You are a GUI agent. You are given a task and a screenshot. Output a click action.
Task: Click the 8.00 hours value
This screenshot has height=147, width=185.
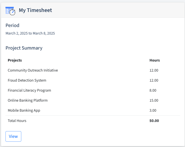153,90
